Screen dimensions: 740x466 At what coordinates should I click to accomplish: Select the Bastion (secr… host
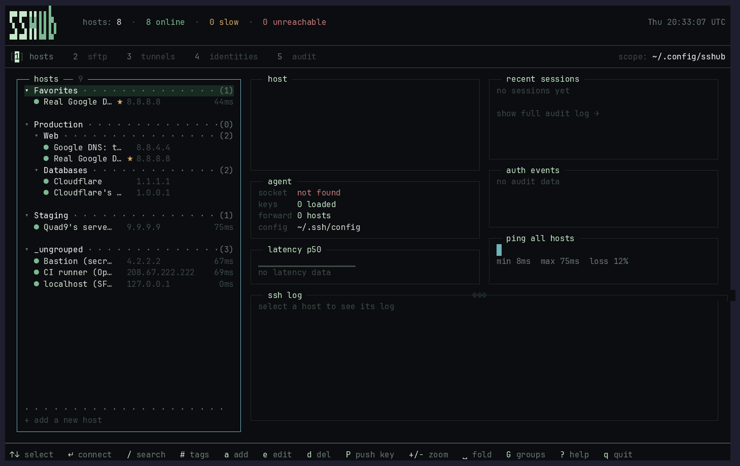coord(129,261)
